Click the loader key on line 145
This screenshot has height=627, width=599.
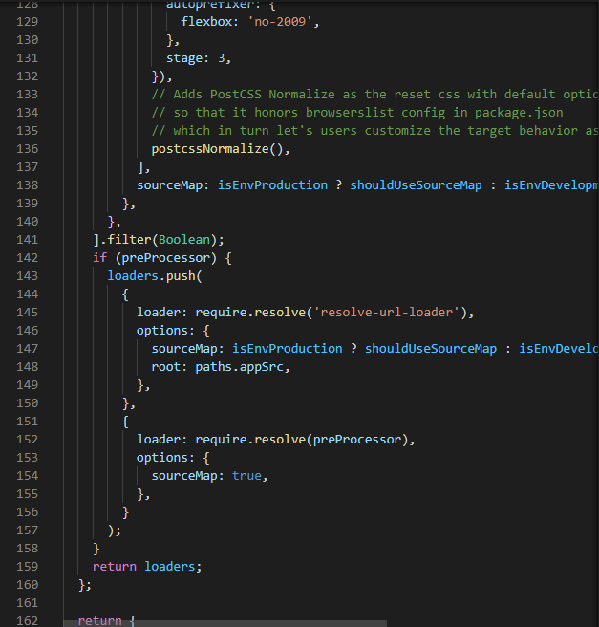coord(159,313)
